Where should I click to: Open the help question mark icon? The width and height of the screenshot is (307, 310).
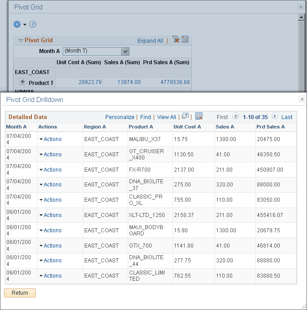click(x=33, y=24)
